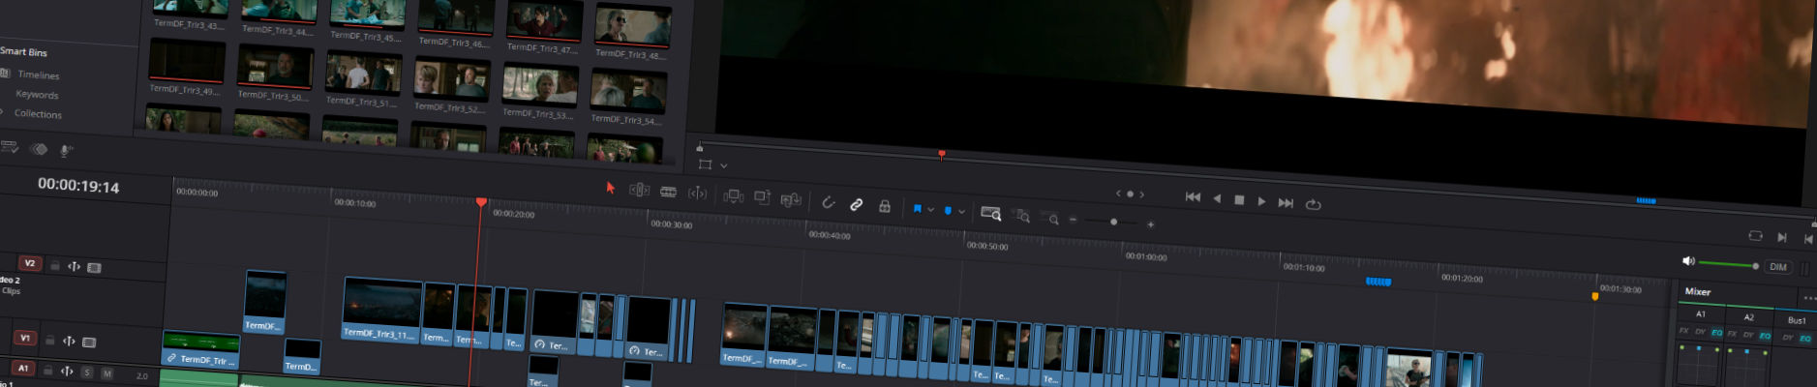Toggle timeline Snapping magnet
This screenshot has width=1817, height=387.
[x=828, y=202]
